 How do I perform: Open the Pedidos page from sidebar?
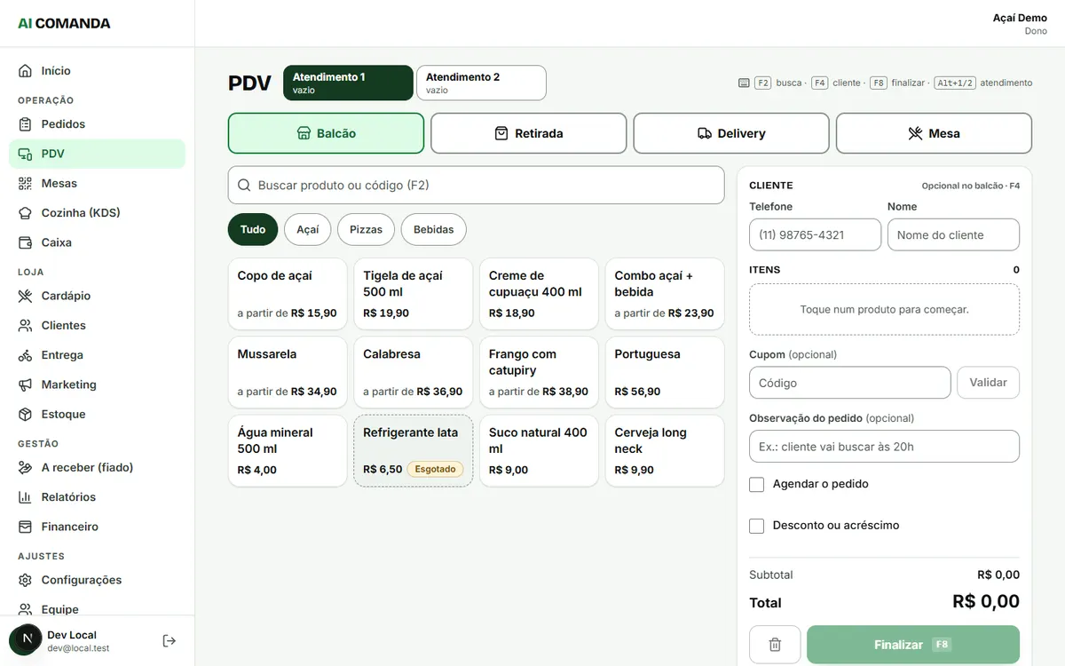point(97,124)
